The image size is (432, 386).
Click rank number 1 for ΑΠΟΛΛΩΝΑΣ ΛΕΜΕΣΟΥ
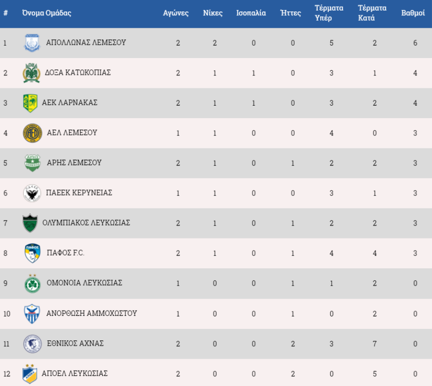5,43
